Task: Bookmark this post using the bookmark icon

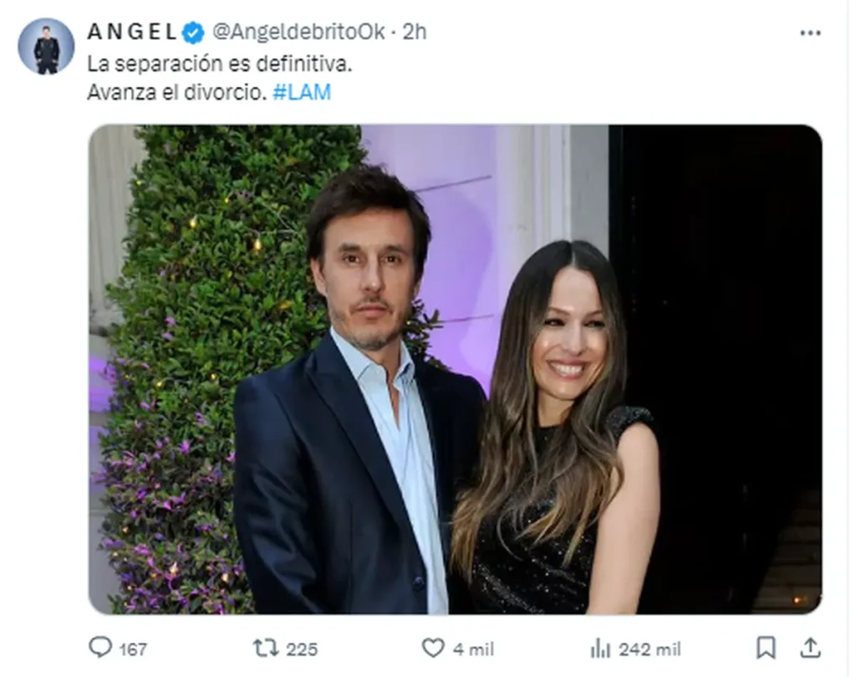Action: pyautogui.click(x=766, y=649)
